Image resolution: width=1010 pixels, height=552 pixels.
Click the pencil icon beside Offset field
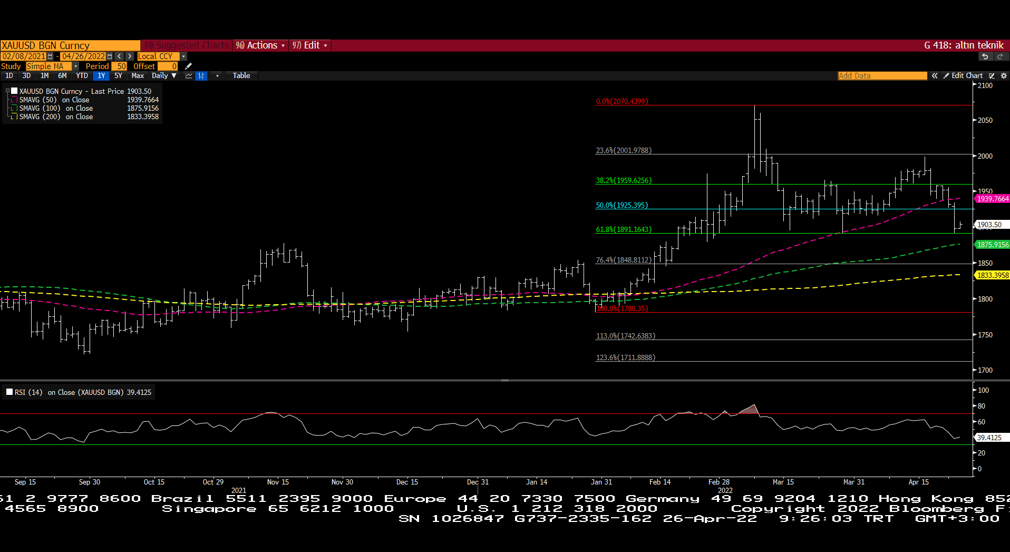(x=188, y=66)
